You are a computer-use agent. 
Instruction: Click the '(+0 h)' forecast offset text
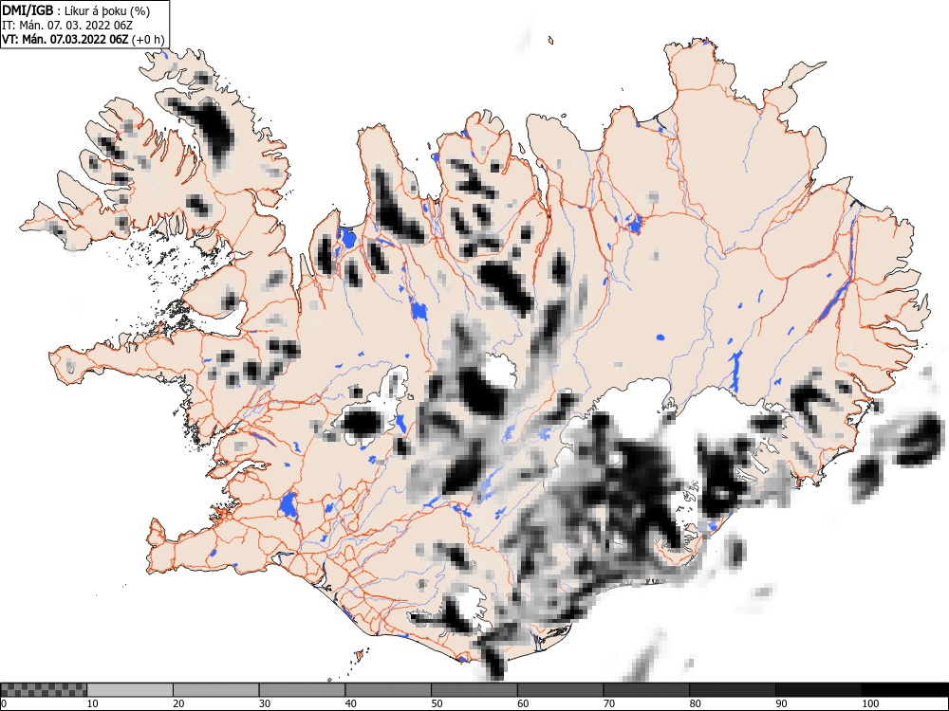click(x=148, y=40)
